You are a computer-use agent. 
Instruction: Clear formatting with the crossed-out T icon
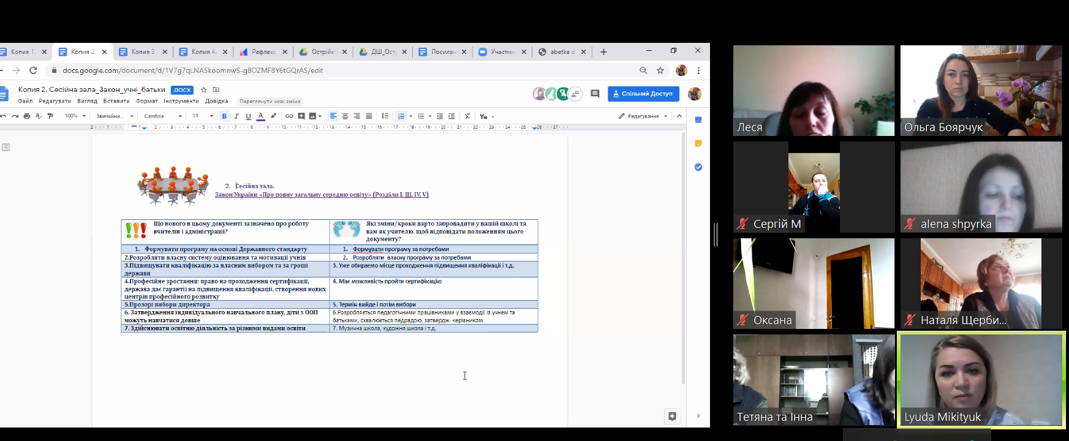click(467, 116)
